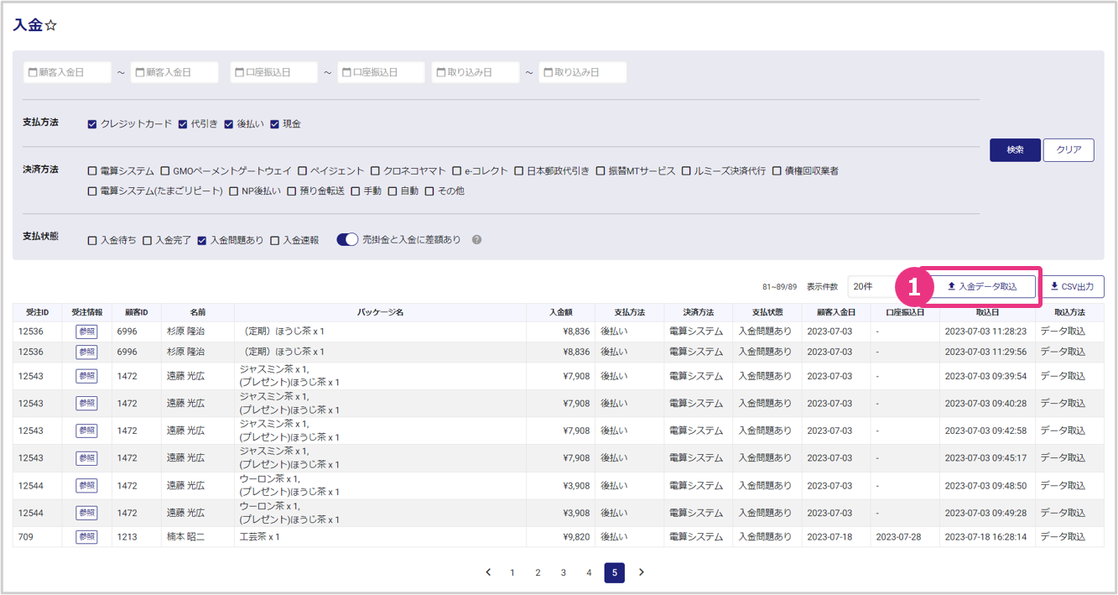Image resolution: width=1118 pixels, height=595 pixels.
Task: Check the クロネコヤマト payment option
Action: pyautogui.click(x=376, y=171)
